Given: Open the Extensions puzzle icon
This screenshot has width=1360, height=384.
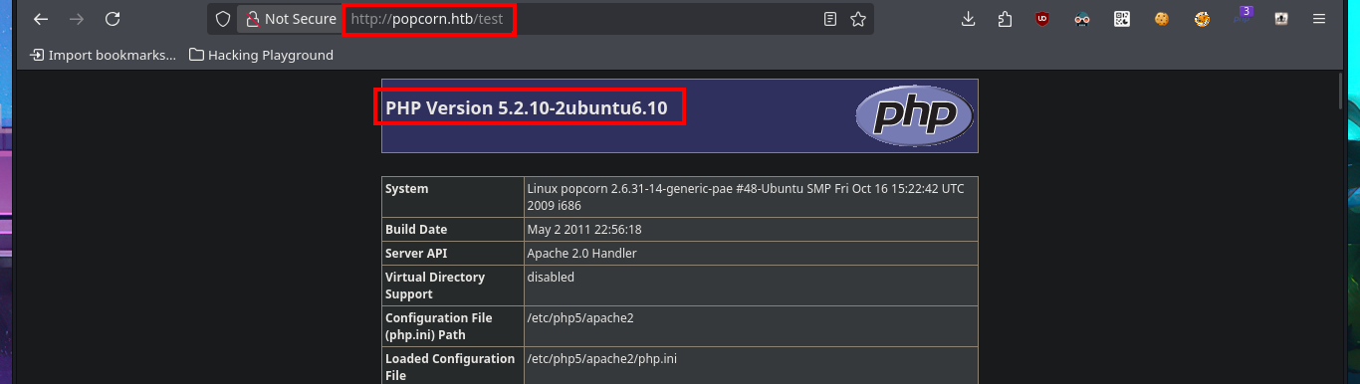Looking at the screenshot, I should coord(1005,19).
